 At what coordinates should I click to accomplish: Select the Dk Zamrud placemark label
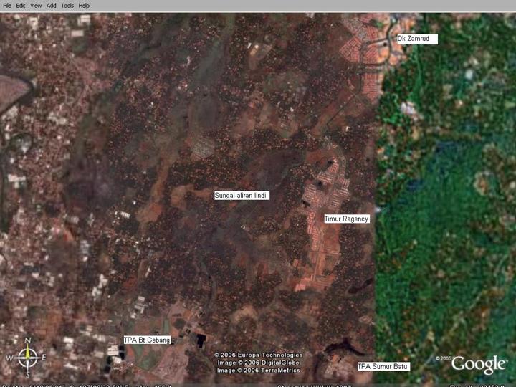click(x=417, y=39)
